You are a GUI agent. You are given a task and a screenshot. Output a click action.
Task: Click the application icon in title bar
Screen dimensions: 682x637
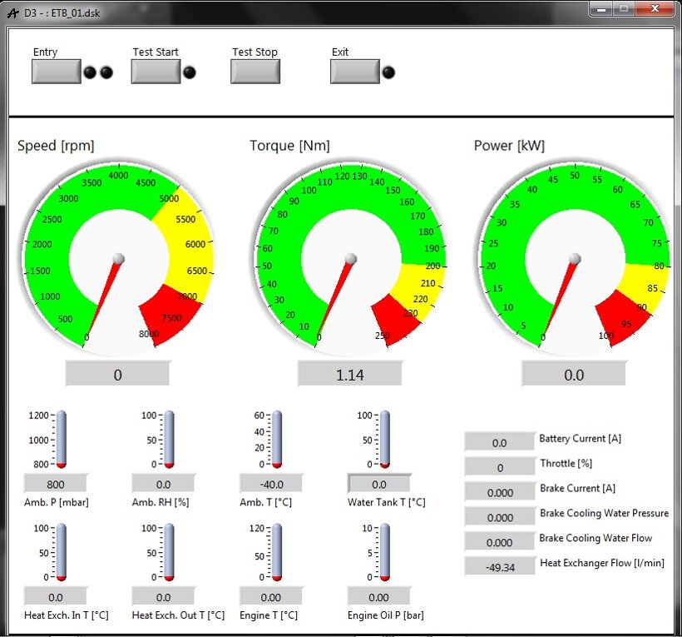[11, 9]
